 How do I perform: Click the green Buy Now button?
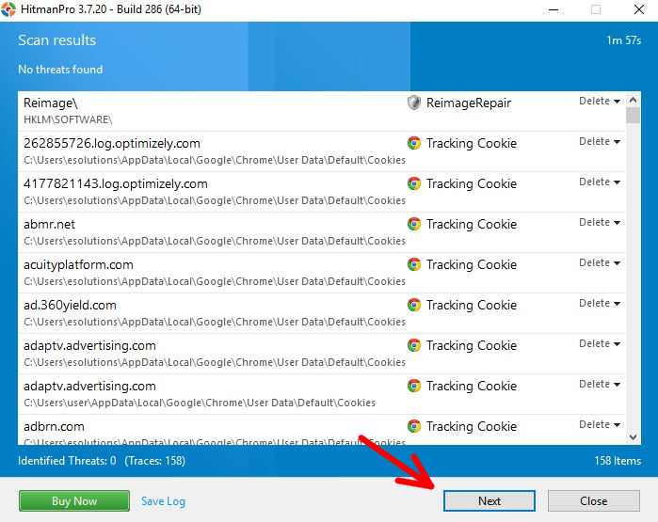point(74,501)
